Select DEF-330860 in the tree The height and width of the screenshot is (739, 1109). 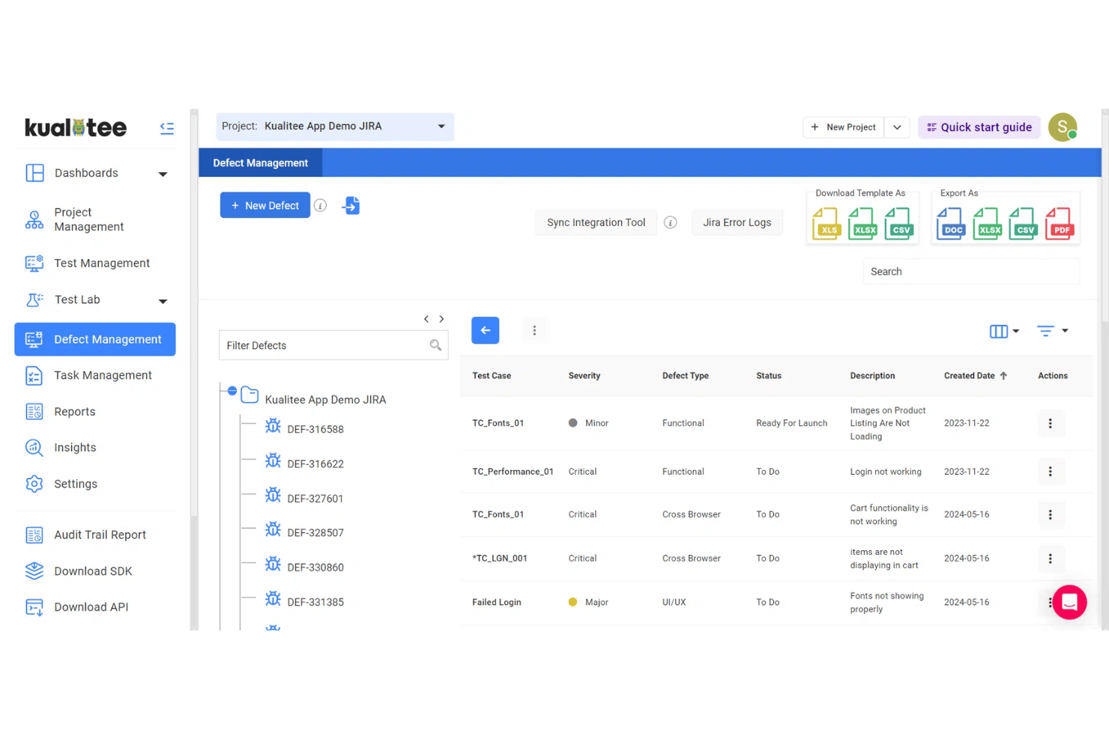point(315,567)
